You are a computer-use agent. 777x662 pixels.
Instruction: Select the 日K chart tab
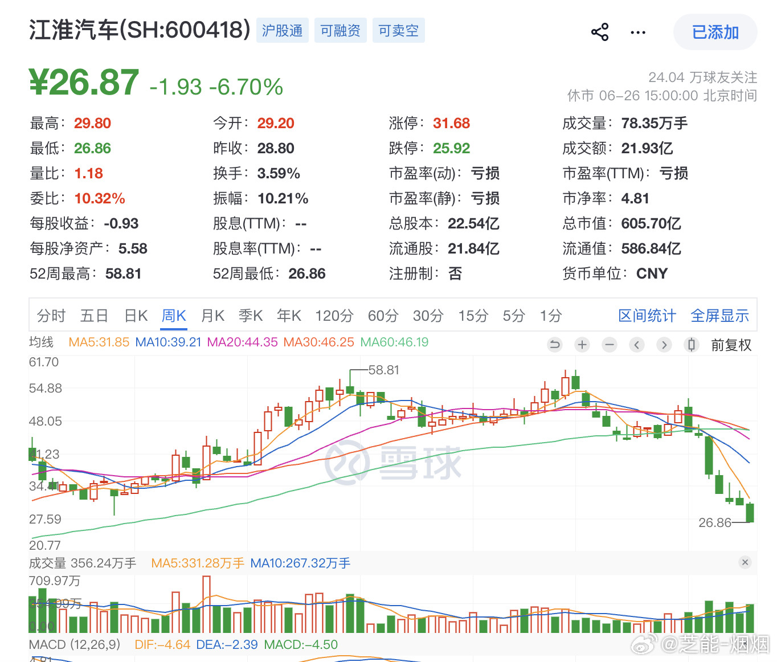[x=136, y=316]
